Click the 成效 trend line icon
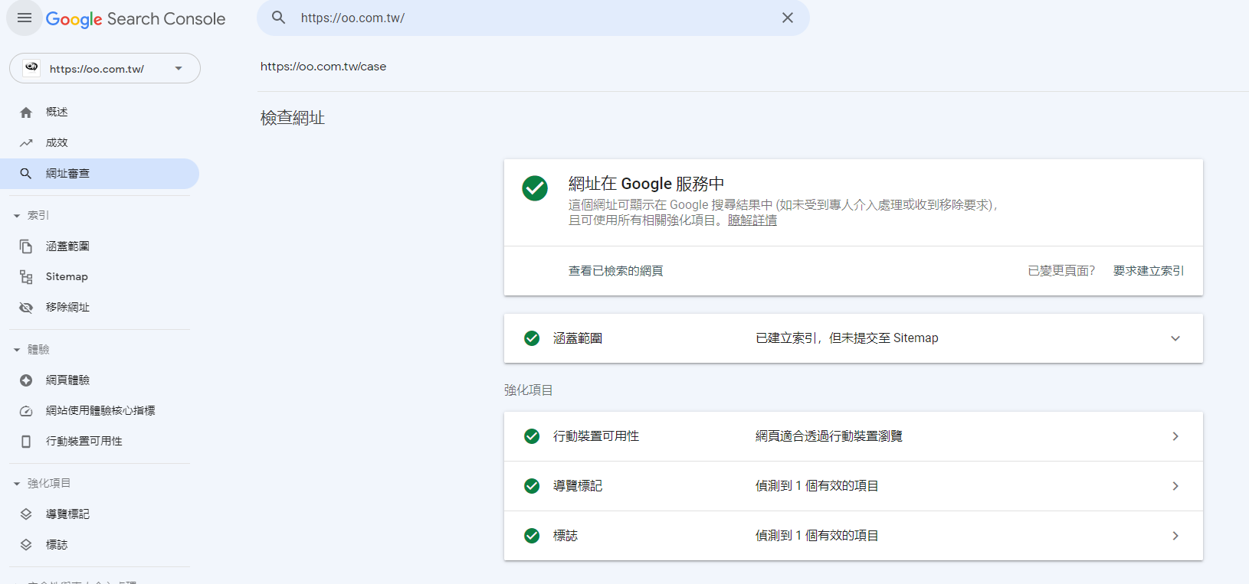 tap(26, 143)
